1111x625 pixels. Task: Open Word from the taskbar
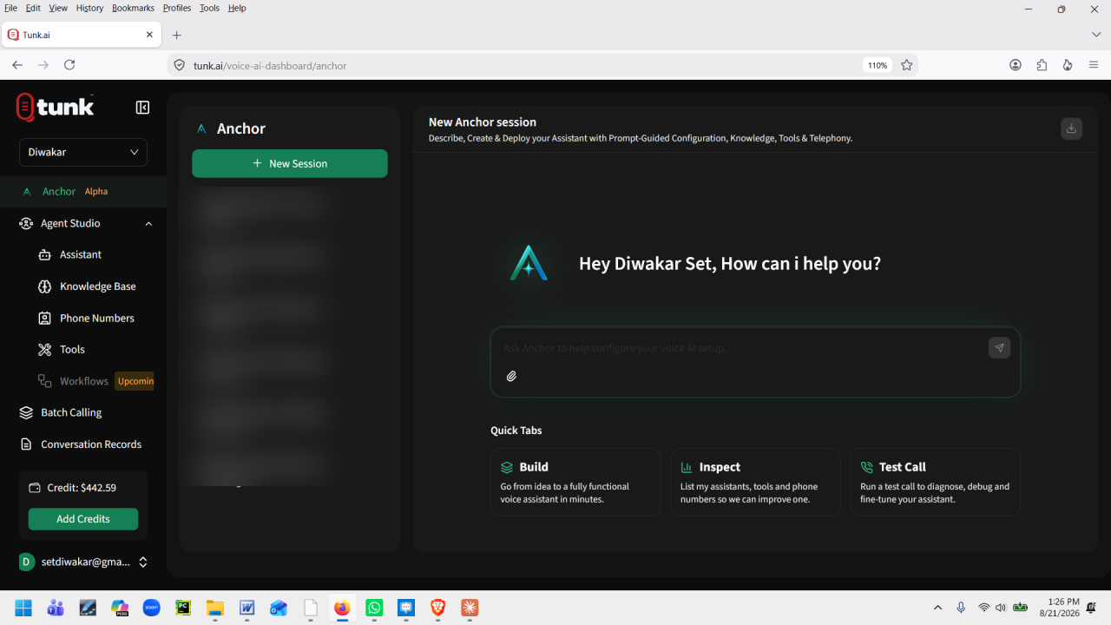(247, 608)
